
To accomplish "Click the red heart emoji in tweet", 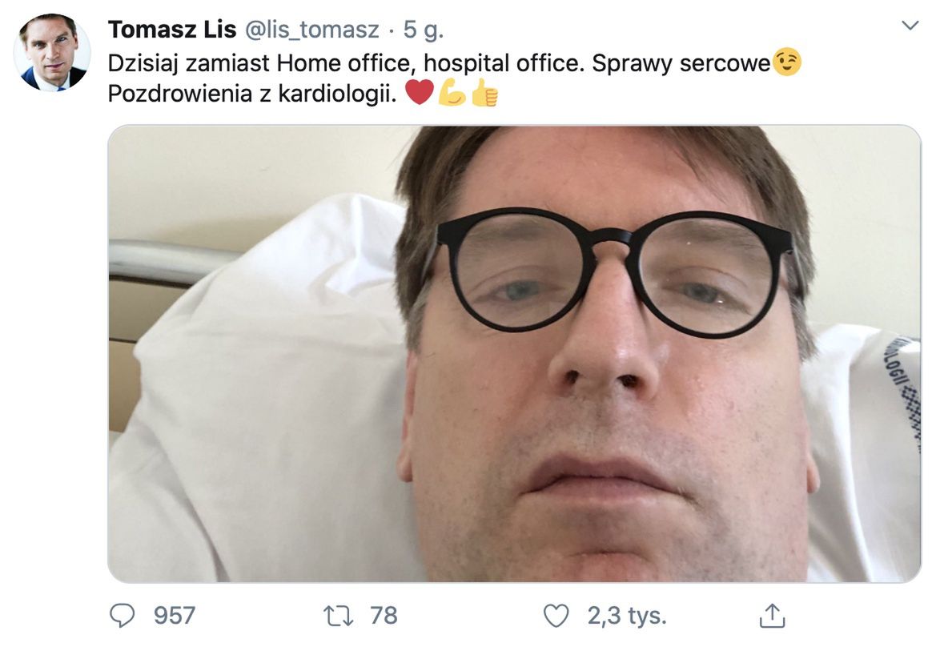I will click(419, 94).
